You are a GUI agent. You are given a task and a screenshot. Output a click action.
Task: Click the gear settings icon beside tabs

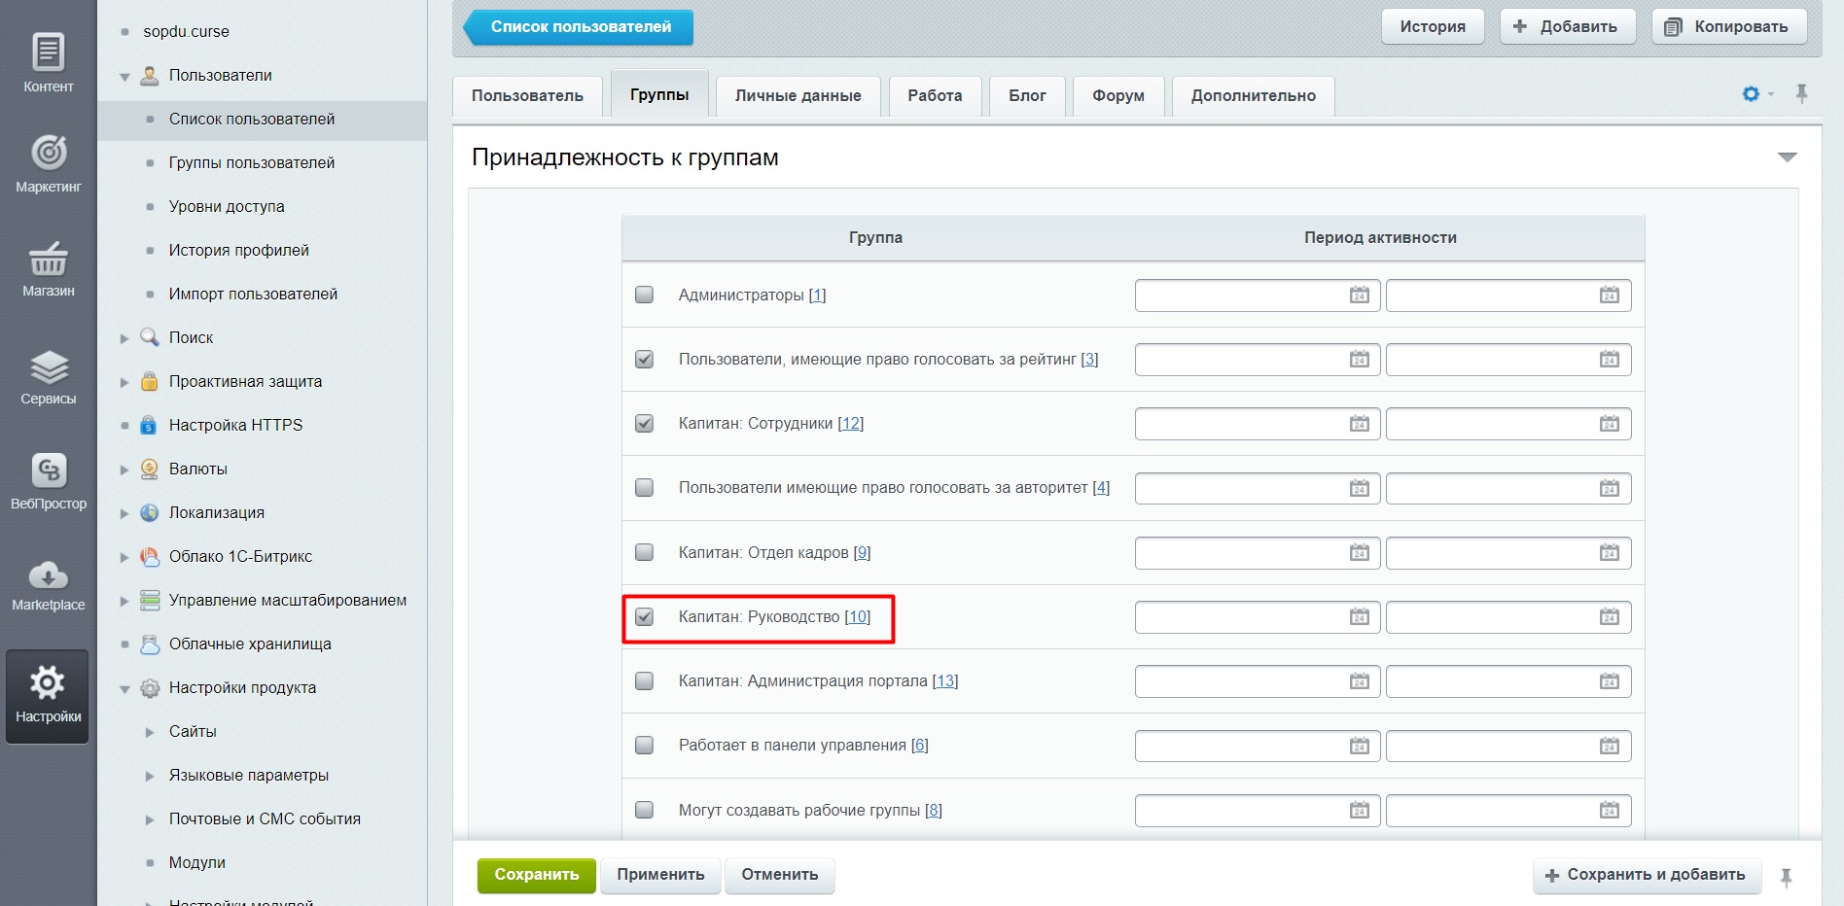(x=1751, y=94)
